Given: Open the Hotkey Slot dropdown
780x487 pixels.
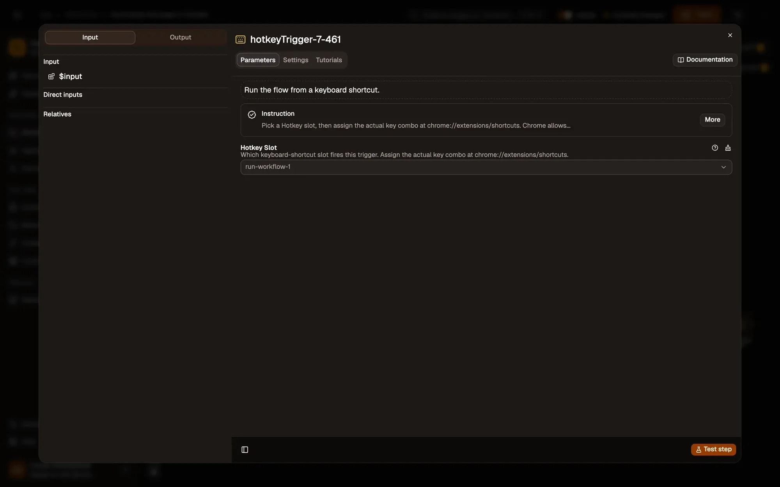Looking at the screenshot, I should (486, 167).
